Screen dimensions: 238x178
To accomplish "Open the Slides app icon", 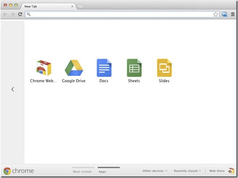I will pyautogui.click(x=164, y=68).
